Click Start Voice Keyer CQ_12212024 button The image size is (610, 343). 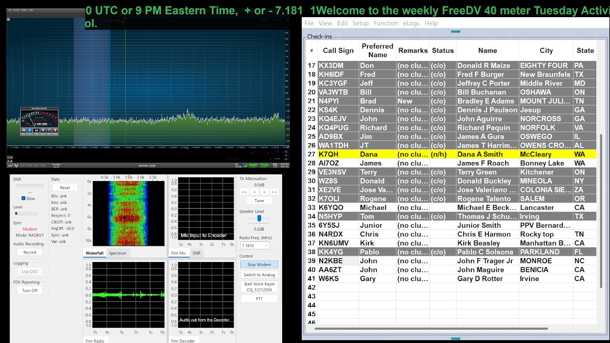259,287
